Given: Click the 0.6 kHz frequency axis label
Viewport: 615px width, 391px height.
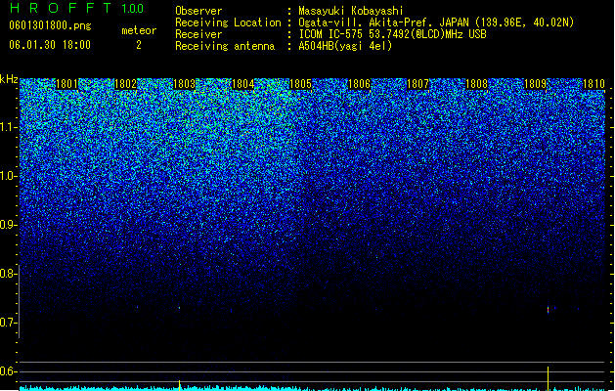Looking at the screenshot, I should point(9,371).
